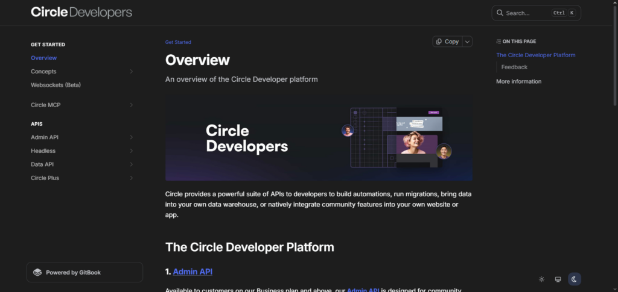Open the search box

point(536,13)
